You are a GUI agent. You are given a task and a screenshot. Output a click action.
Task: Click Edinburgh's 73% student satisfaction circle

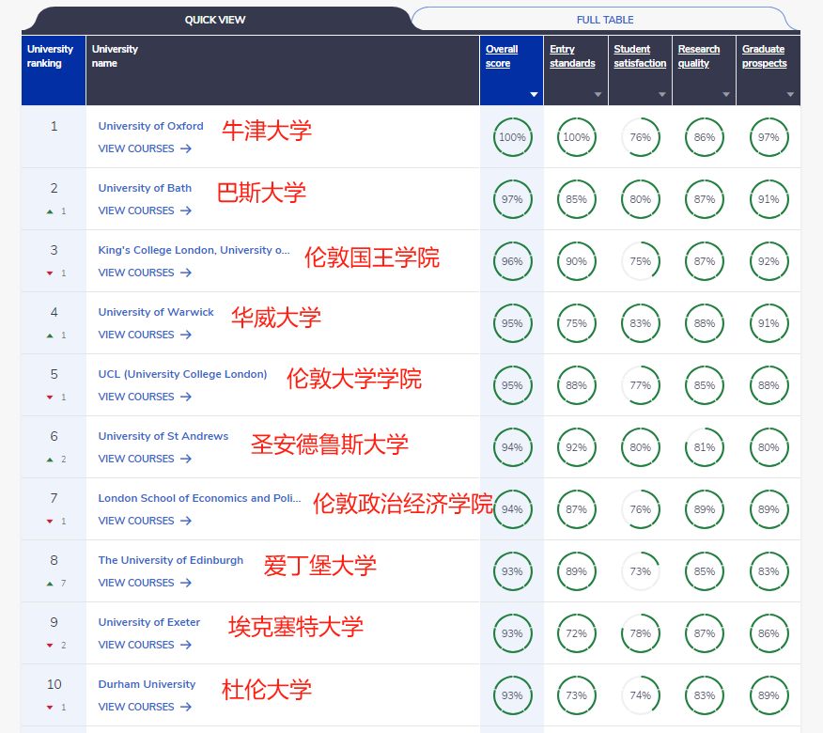pos(641,570)
